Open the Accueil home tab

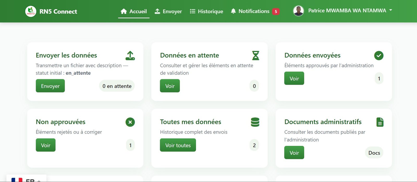[x=134, y=11]
